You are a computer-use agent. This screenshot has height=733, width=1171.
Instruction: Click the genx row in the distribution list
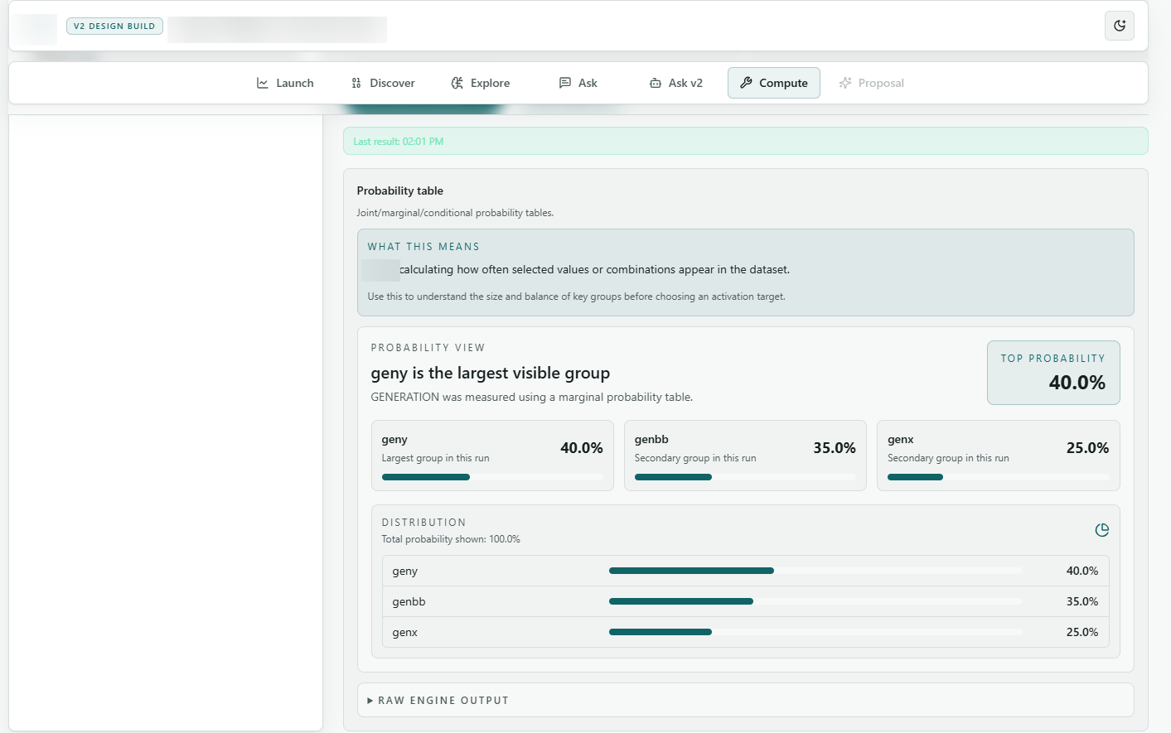(746, 632)
